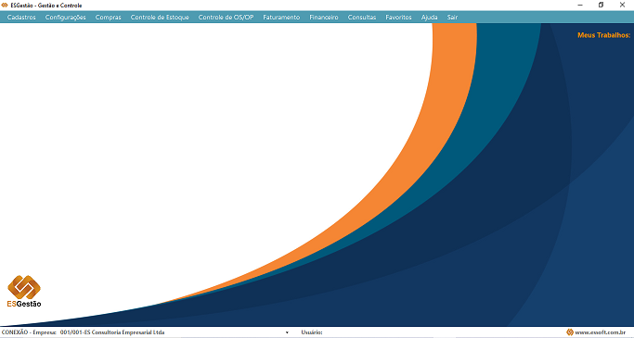Click the Usuário label in status bar
This screenshot has width=634, height=338.
(312, 332)
